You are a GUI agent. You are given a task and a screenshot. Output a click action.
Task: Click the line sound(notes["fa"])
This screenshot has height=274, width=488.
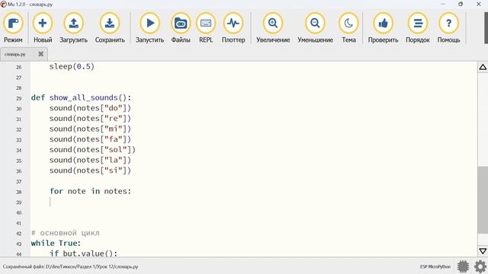(x=90, y=139)
